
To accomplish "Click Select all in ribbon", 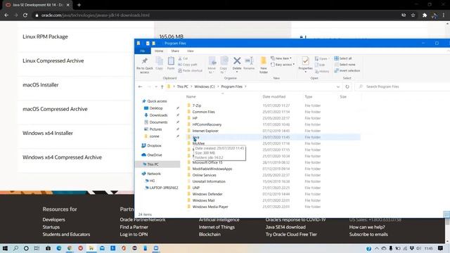I will 343,58.
